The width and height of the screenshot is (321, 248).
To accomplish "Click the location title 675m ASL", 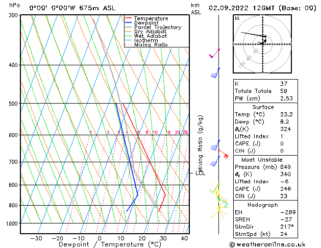I will click(x=97, y=8).
